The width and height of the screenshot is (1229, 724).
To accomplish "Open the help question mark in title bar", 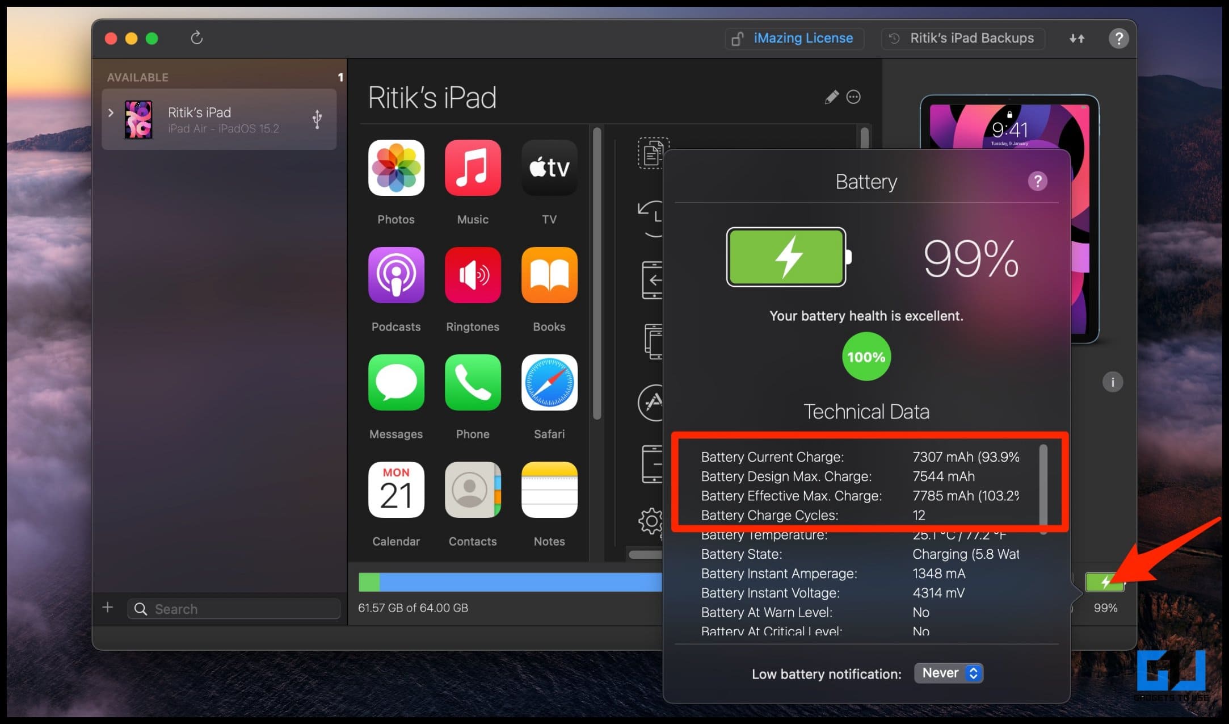I will coord(1118,39).
